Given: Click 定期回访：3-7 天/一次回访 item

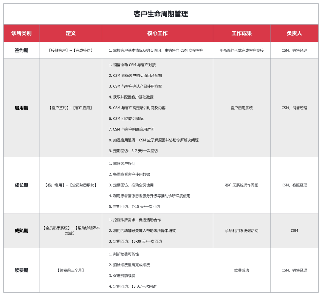Looking at the screenshot, I should coord(133,151).
